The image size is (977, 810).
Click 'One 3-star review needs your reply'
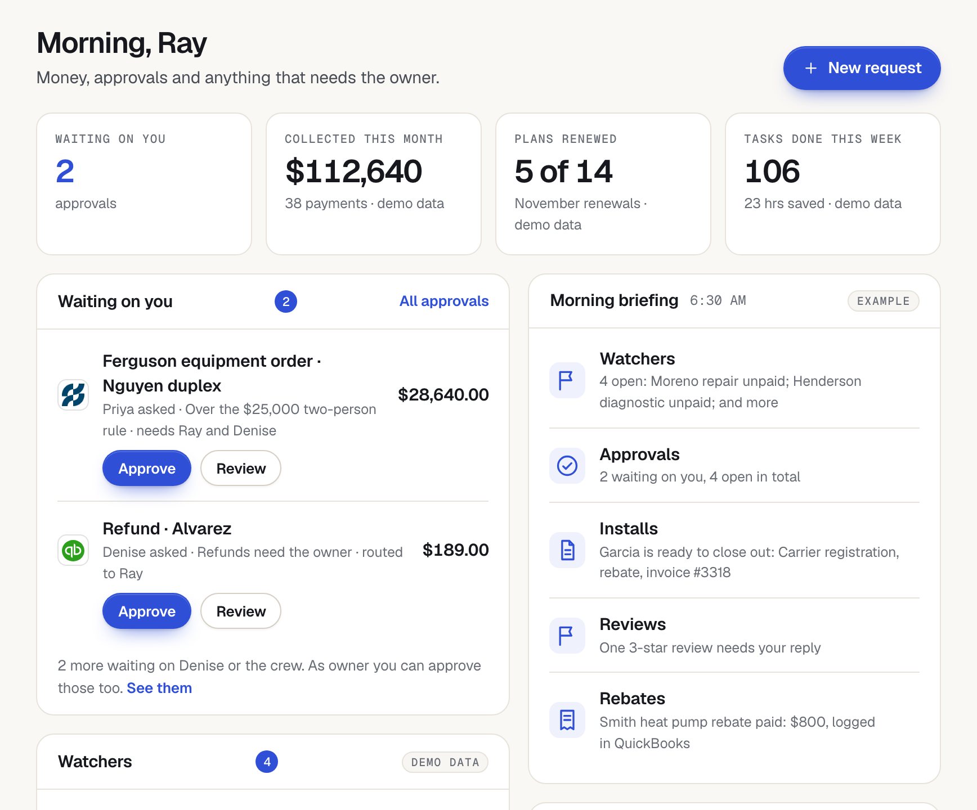pyautogui.click(x=710, y=647)
